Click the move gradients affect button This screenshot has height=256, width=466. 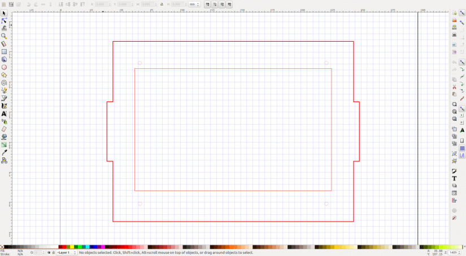point(222,5)
